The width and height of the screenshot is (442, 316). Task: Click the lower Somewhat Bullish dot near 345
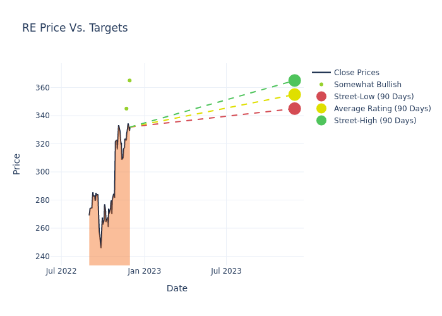click(126, 109)
